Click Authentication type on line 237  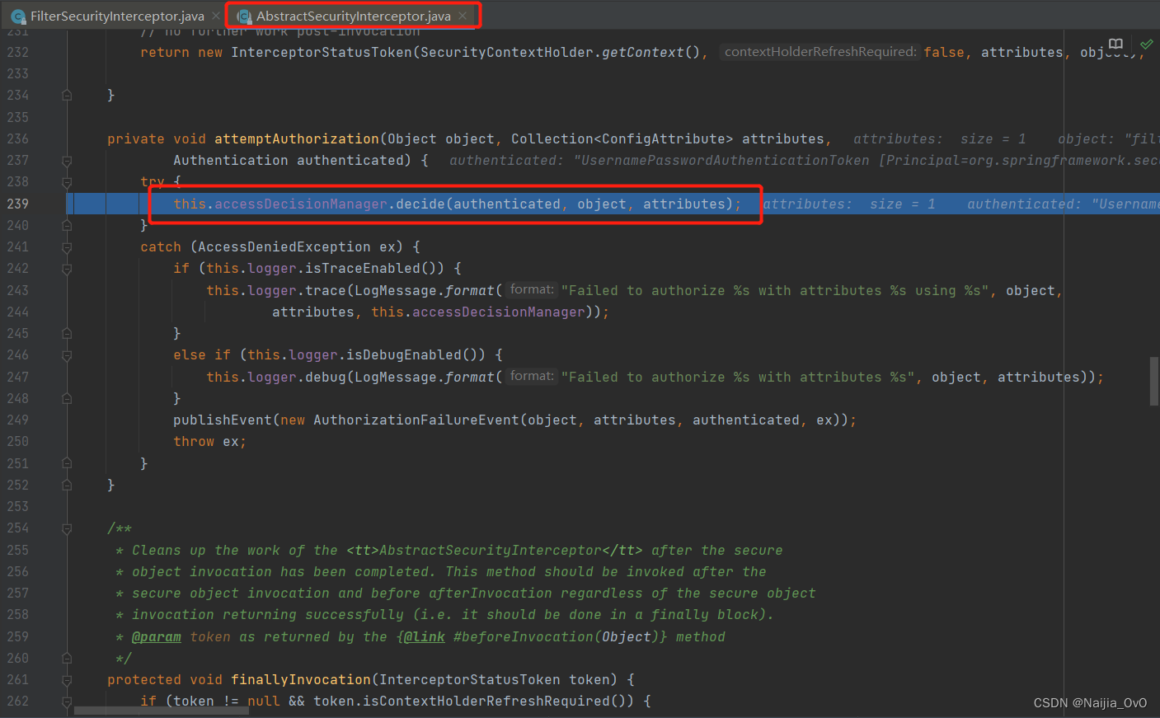(231, 160)
